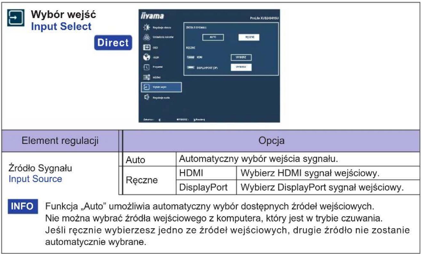421x254 pixels.
Task: Click 'Wybierz HDMI sygnał wejściowy.' text
Action: click(x=309, y=173)
